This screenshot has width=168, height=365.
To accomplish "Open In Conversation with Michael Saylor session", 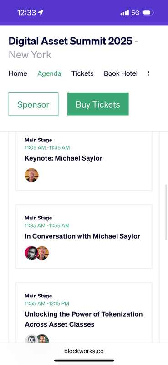I will (82, 236).
